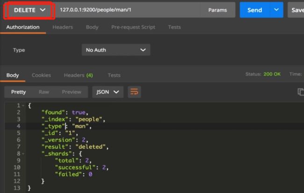Screen dimensions: 304x193
Task: Switch to the Authorization tab
Action: [23, 27]
